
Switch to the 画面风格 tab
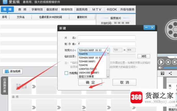click(82, 10)
